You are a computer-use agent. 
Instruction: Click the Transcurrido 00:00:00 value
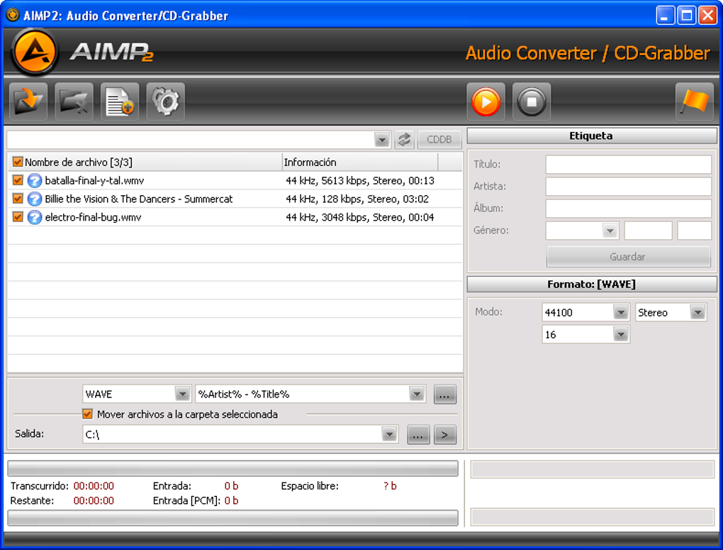pyautogui.click(x=94, y=486)
